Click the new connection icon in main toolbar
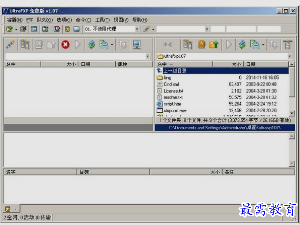Screen dimensions: 300x225 9,29
